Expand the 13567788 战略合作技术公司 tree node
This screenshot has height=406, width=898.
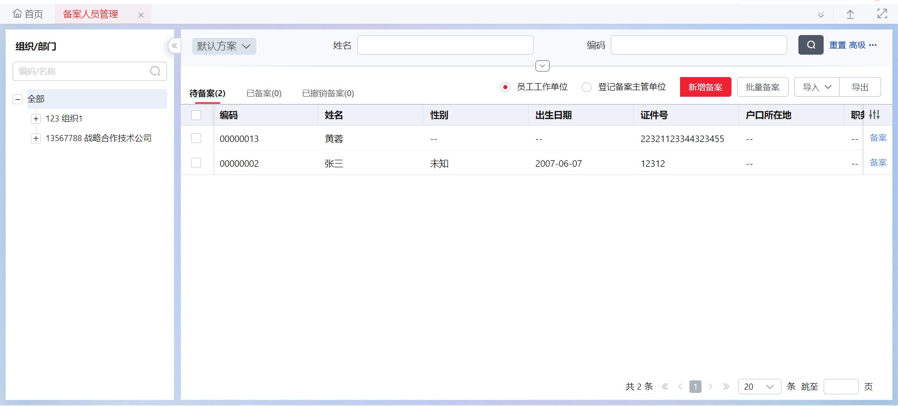(x=36, y=138)
